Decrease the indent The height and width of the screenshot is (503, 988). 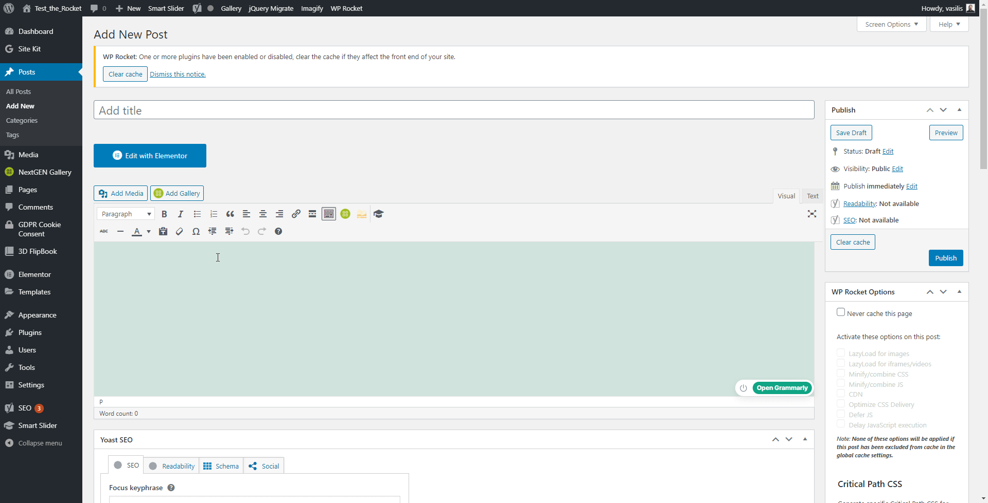(x=213, y=232)
